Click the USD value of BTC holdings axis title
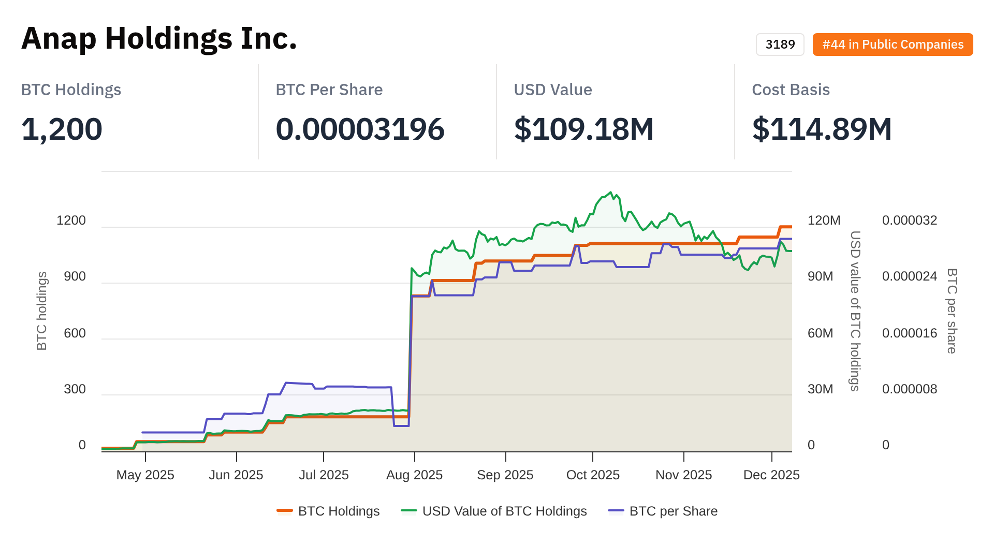 tap(855, 311)
